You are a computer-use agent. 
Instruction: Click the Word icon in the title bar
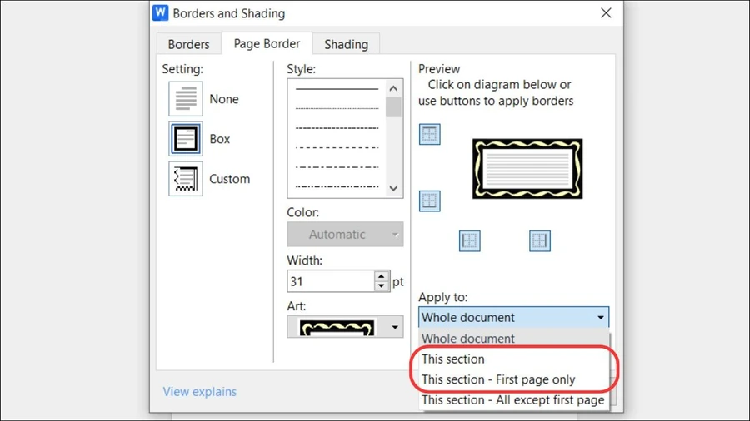(x=160, y=12)
